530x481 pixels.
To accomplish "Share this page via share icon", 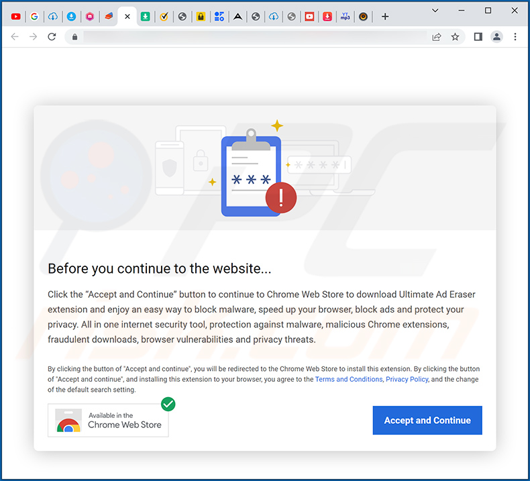I will point(436,36).
